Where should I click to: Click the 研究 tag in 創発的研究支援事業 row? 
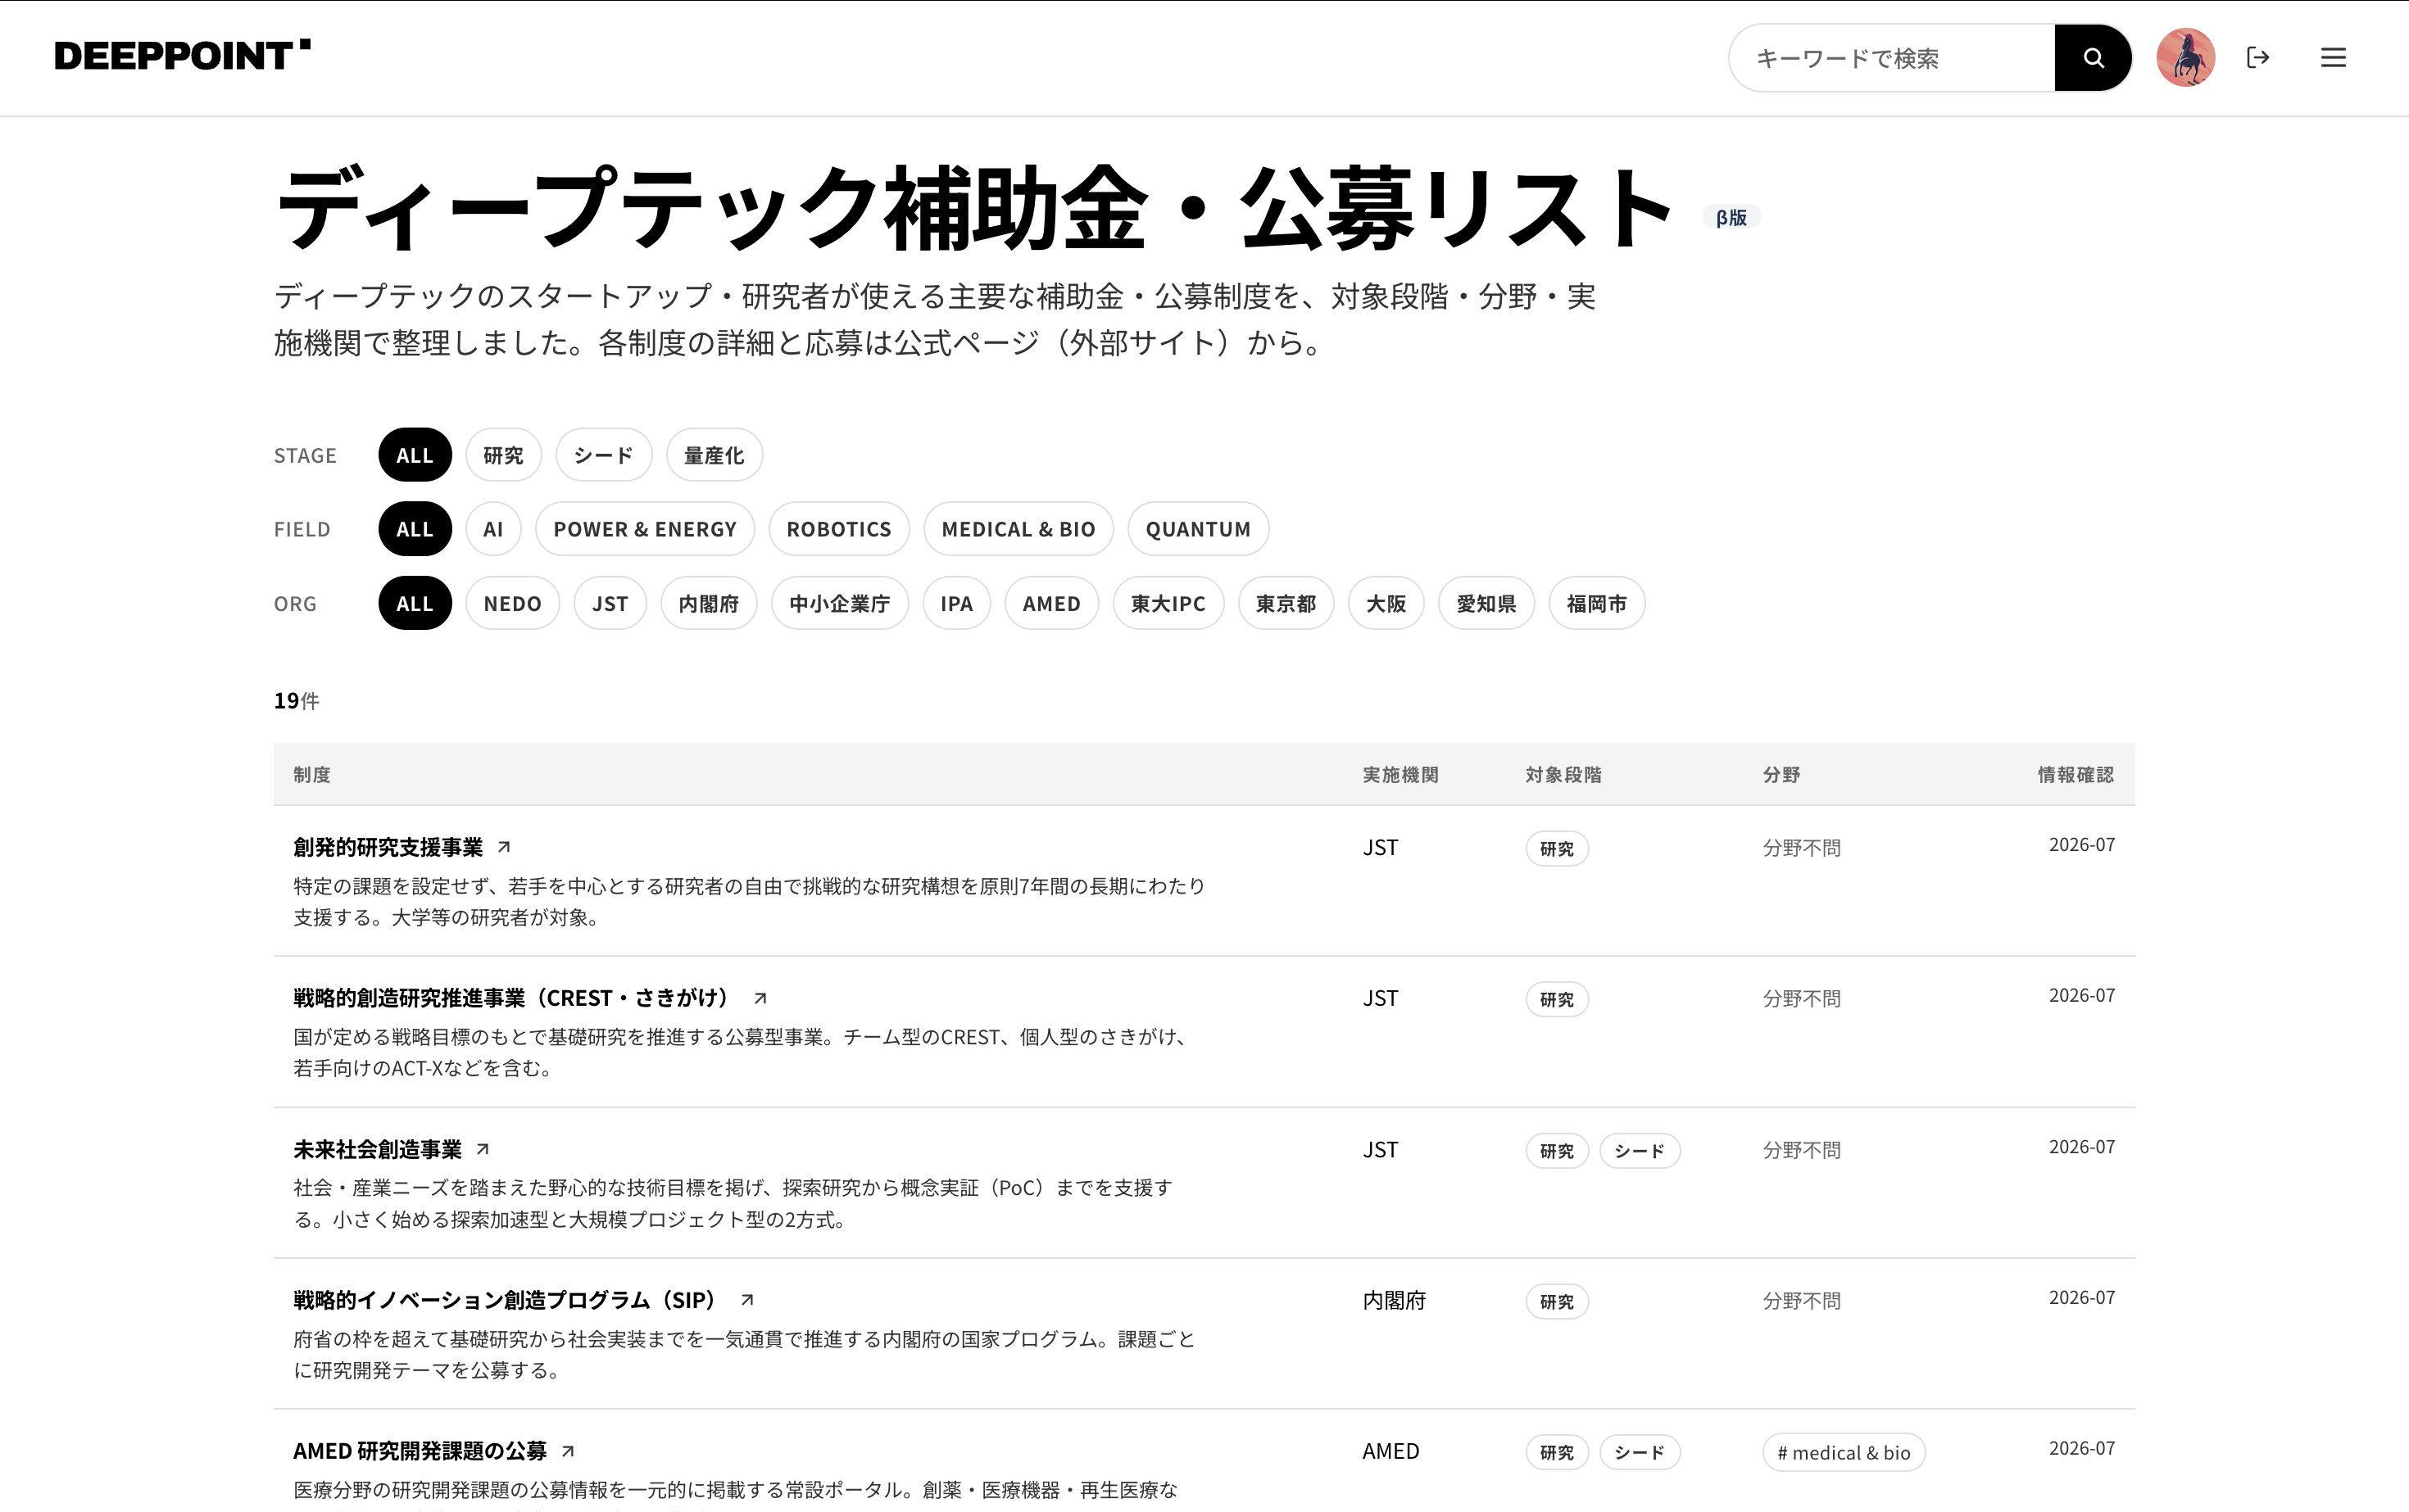coord(1558,849)
